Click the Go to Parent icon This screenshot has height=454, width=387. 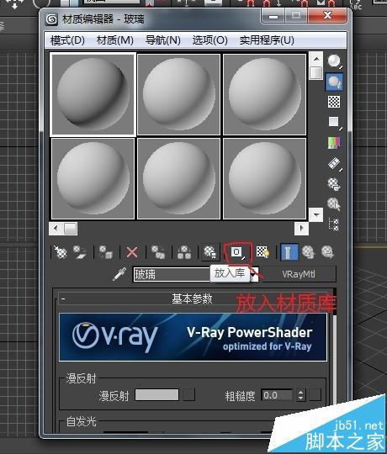[x=308, y=252]
